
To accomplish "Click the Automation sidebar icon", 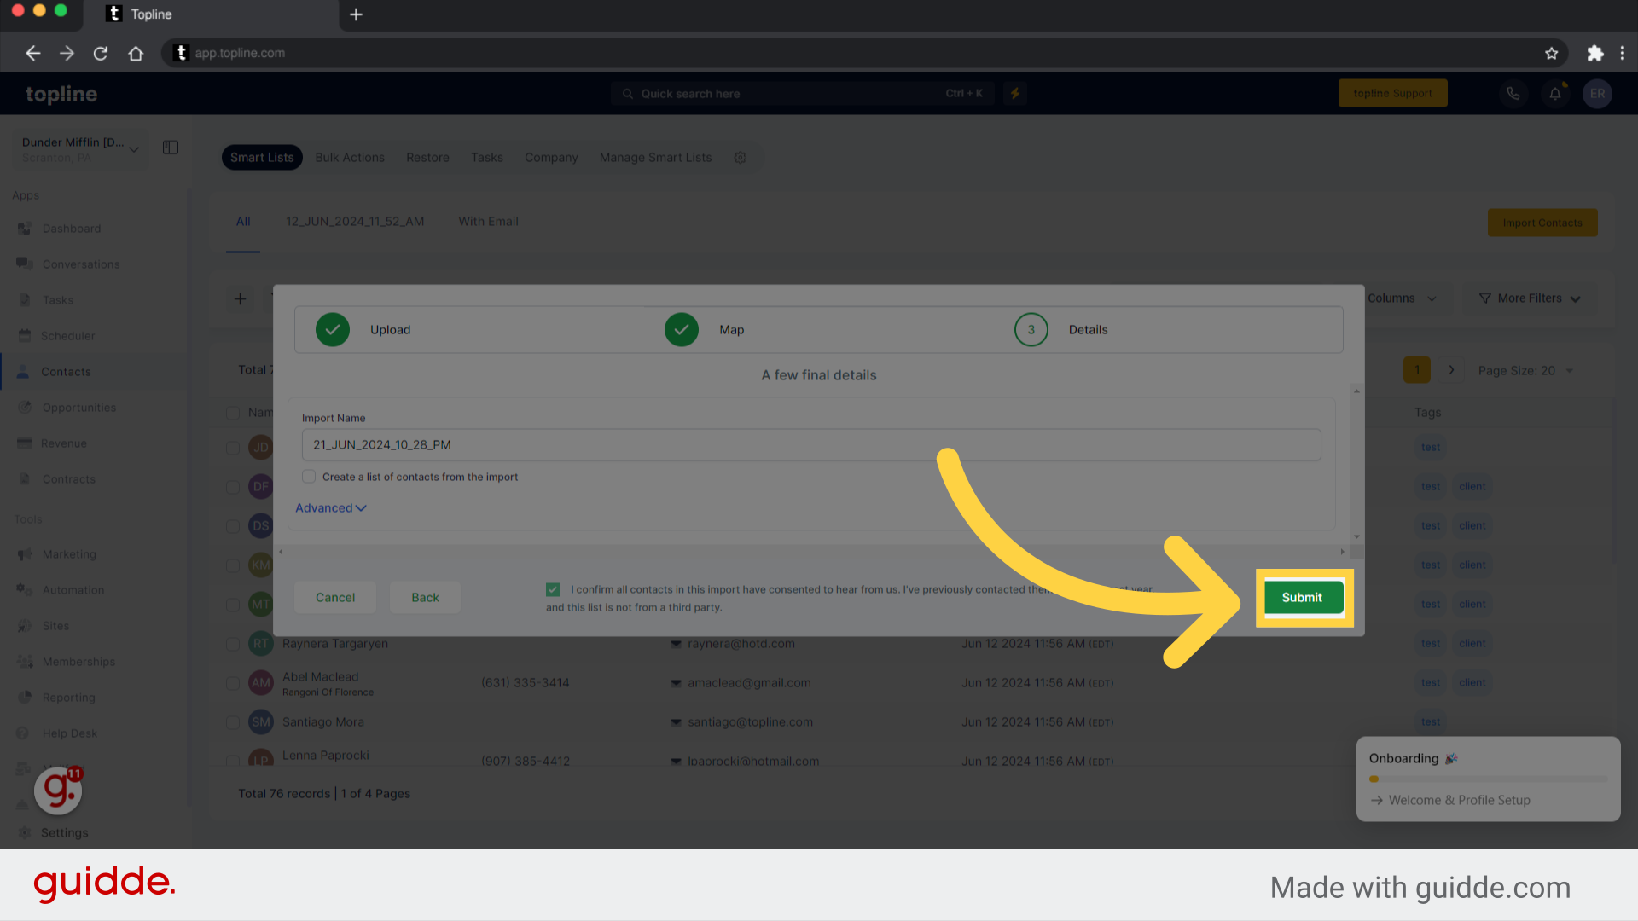I will click(25, 589).
